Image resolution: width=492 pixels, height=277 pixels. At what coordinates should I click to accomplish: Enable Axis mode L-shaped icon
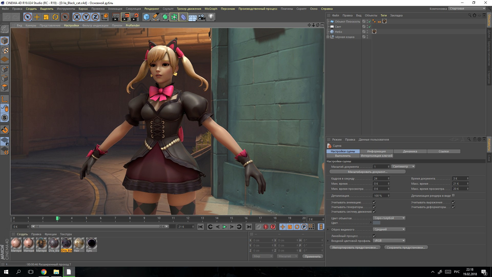coord(5,99)
